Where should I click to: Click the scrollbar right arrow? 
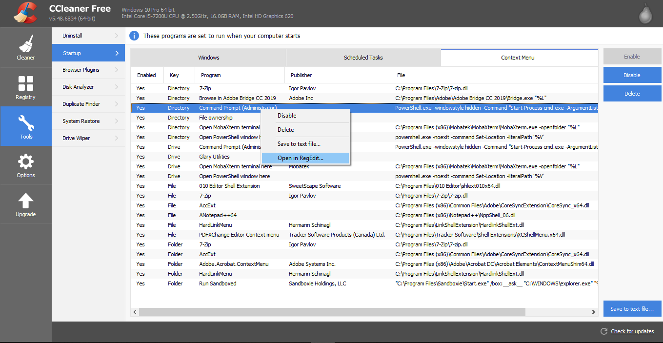[x=594, y=312]
